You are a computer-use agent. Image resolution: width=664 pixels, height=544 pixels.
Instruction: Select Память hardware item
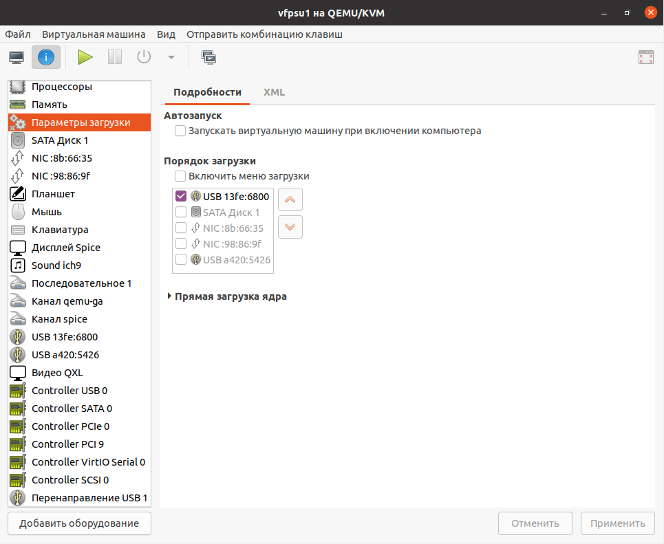(x=80, y=105)
